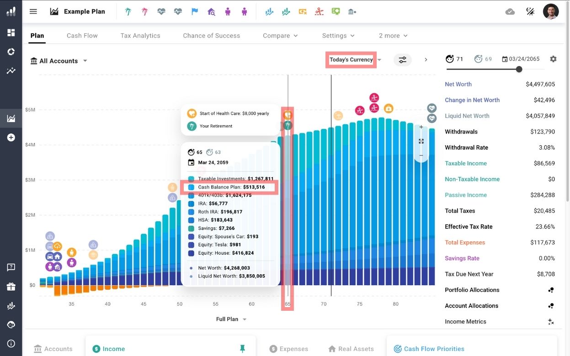Click the blue flag goal icon
This screenshot has height=356, width=570.
click(x=195, y=11)
